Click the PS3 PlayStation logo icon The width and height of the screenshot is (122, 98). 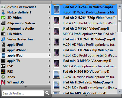pyautogui.click(x=3, y=72)
